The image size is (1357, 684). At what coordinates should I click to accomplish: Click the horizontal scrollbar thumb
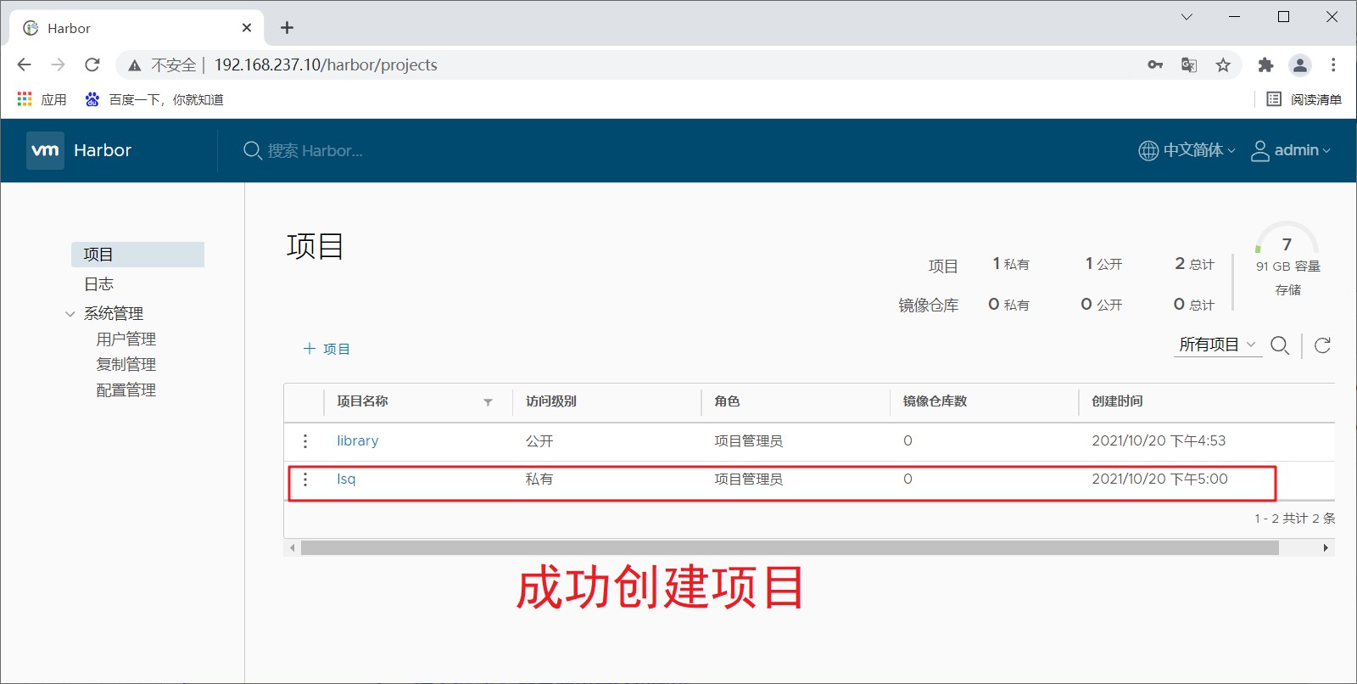coord(790,548)
